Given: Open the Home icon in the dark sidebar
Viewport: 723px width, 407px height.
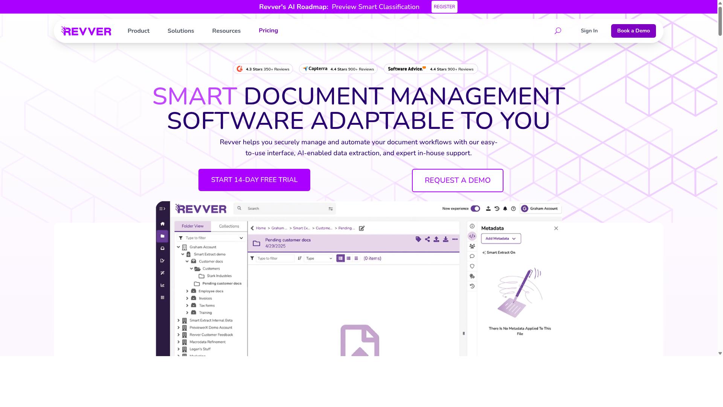Looking at the screenshot, I should pos(162,224).
